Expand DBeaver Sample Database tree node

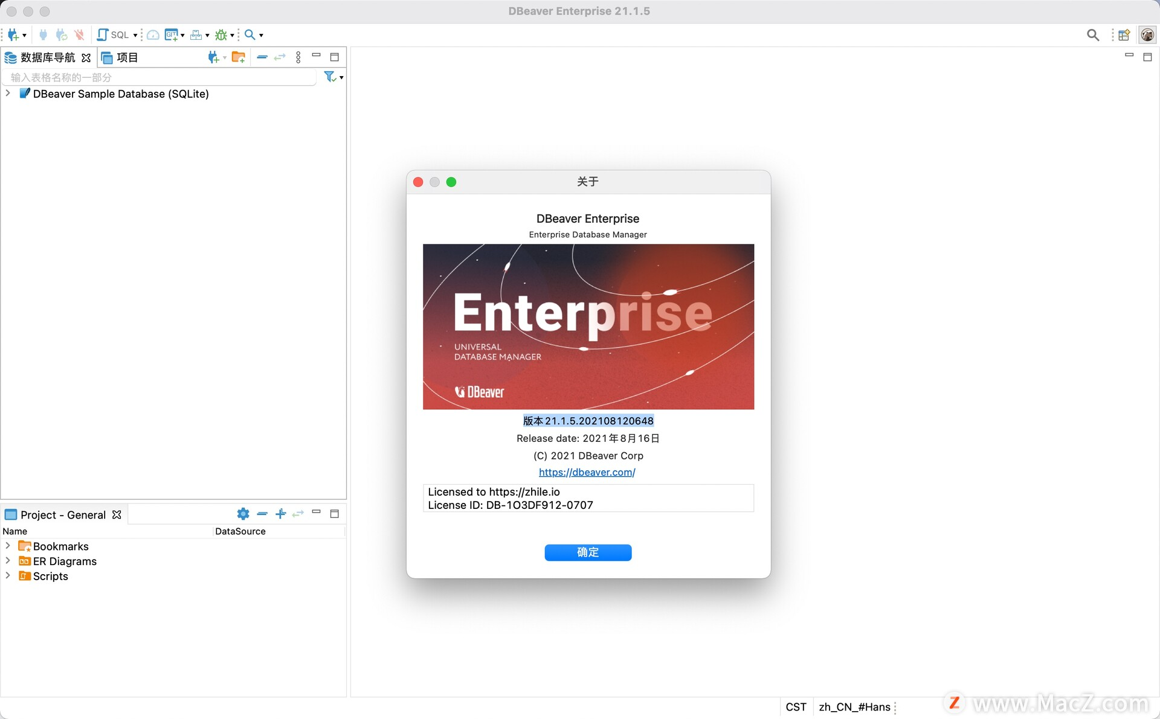tap(8, 94)
